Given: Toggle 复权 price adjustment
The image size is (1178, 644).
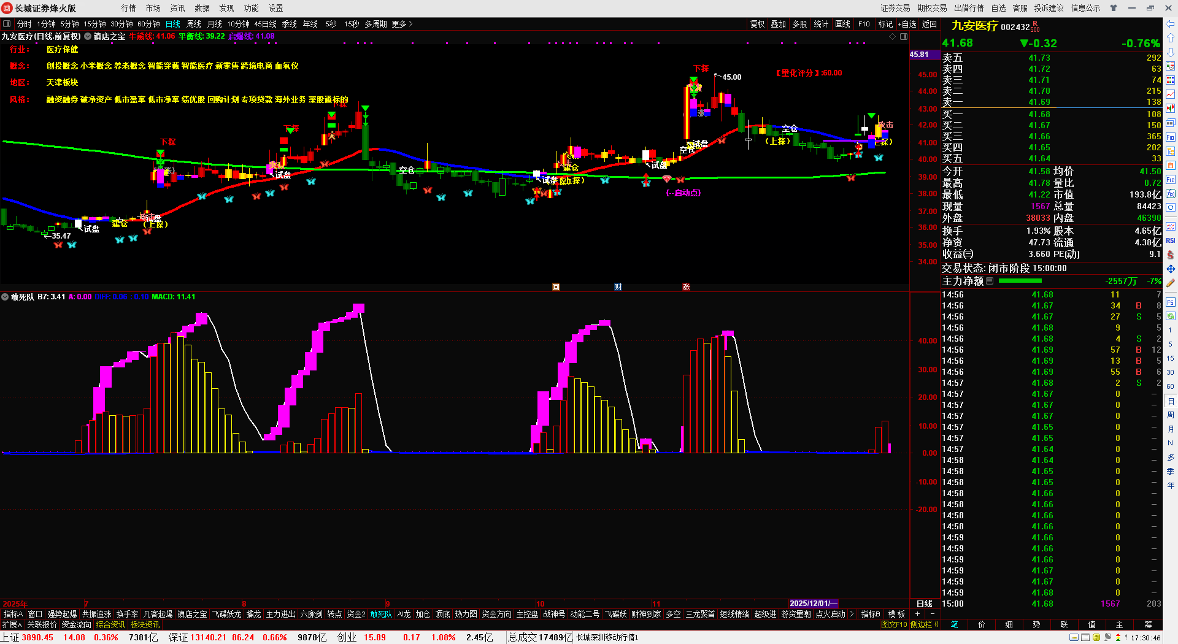Looking at the screenshot, I should tap(758, 24).
